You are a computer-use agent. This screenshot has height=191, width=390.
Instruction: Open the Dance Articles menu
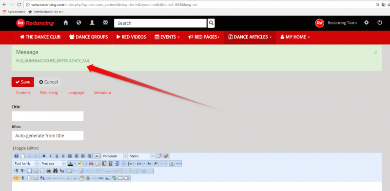click(250, 37)
